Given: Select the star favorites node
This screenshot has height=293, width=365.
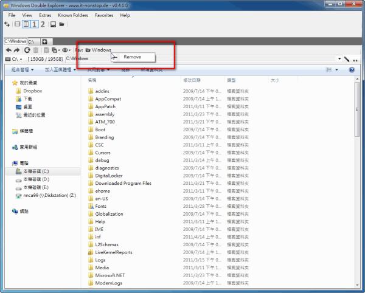Looking at the screenshot, I should pos(25,83).
